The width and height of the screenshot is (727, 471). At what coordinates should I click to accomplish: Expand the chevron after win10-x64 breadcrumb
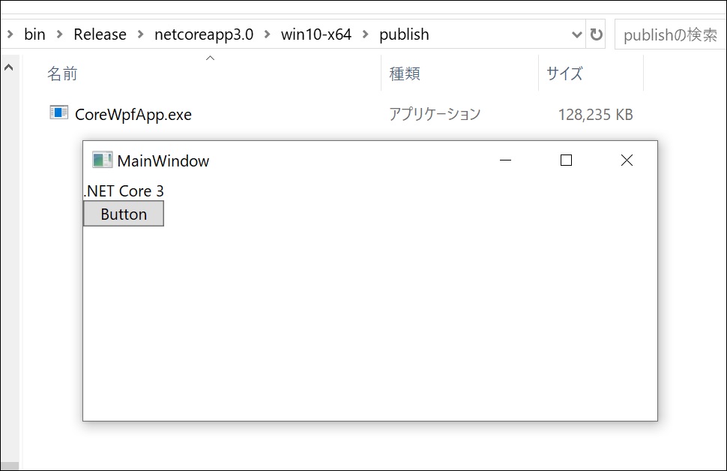[x=365, y=34]
